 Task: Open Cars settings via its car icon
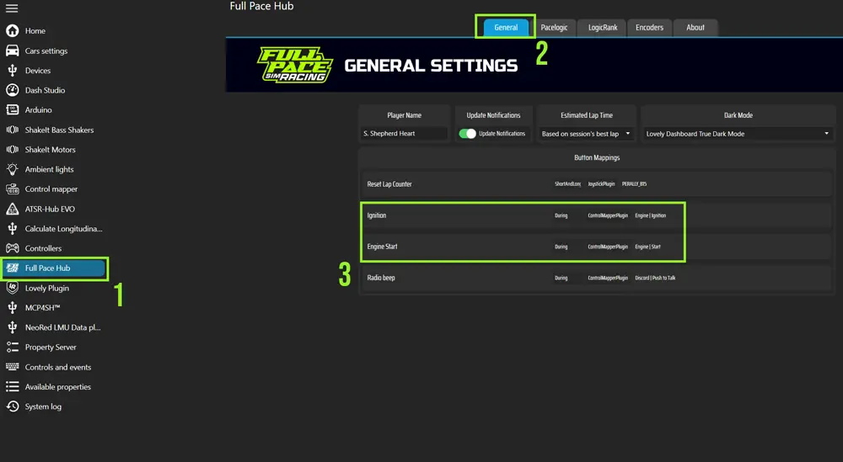click(x=13, y=50)
